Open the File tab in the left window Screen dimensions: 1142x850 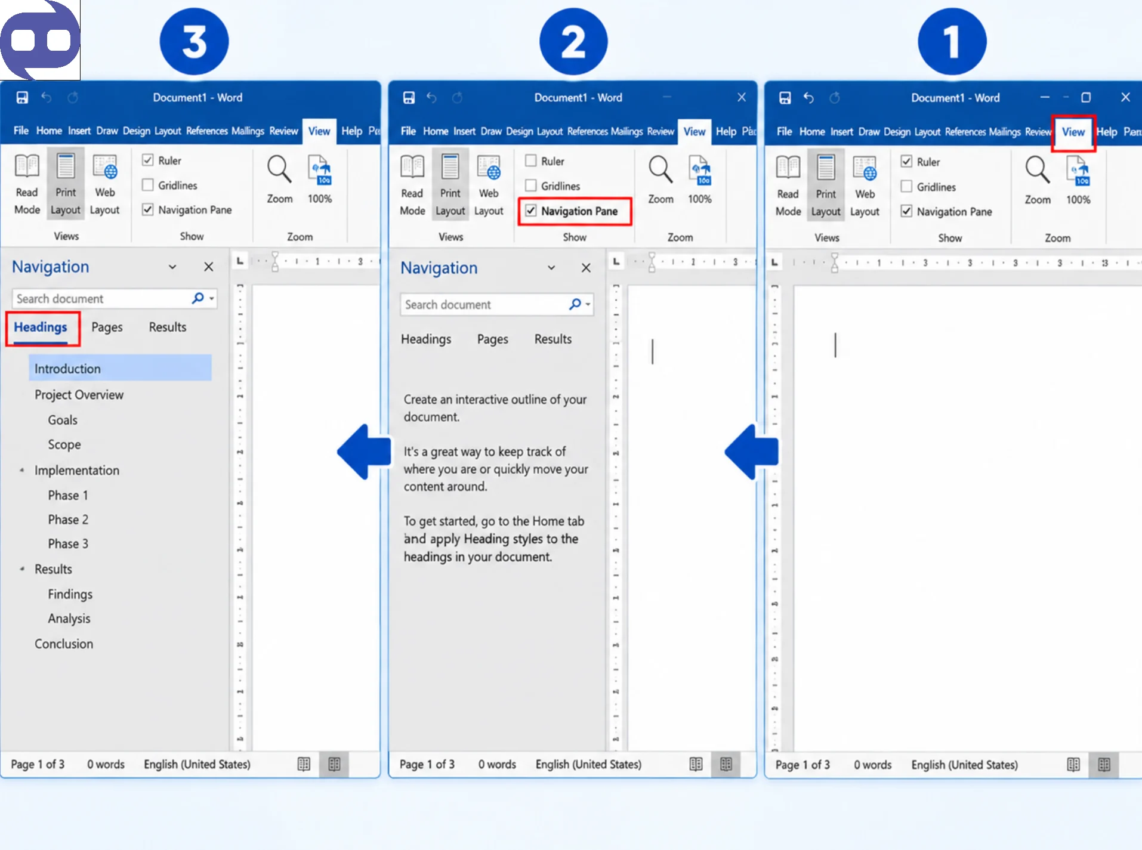(x=21, y=131)
